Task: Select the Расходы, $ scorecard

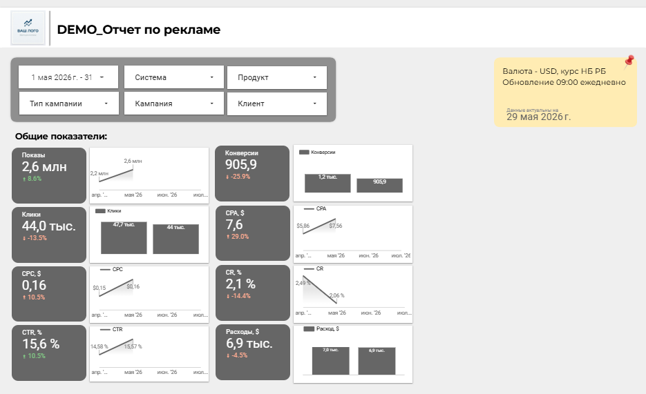Action: pos(253,352)
